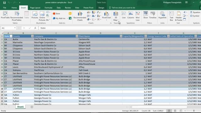Insert a Text Box
The image size is (201, 113).
171,16
